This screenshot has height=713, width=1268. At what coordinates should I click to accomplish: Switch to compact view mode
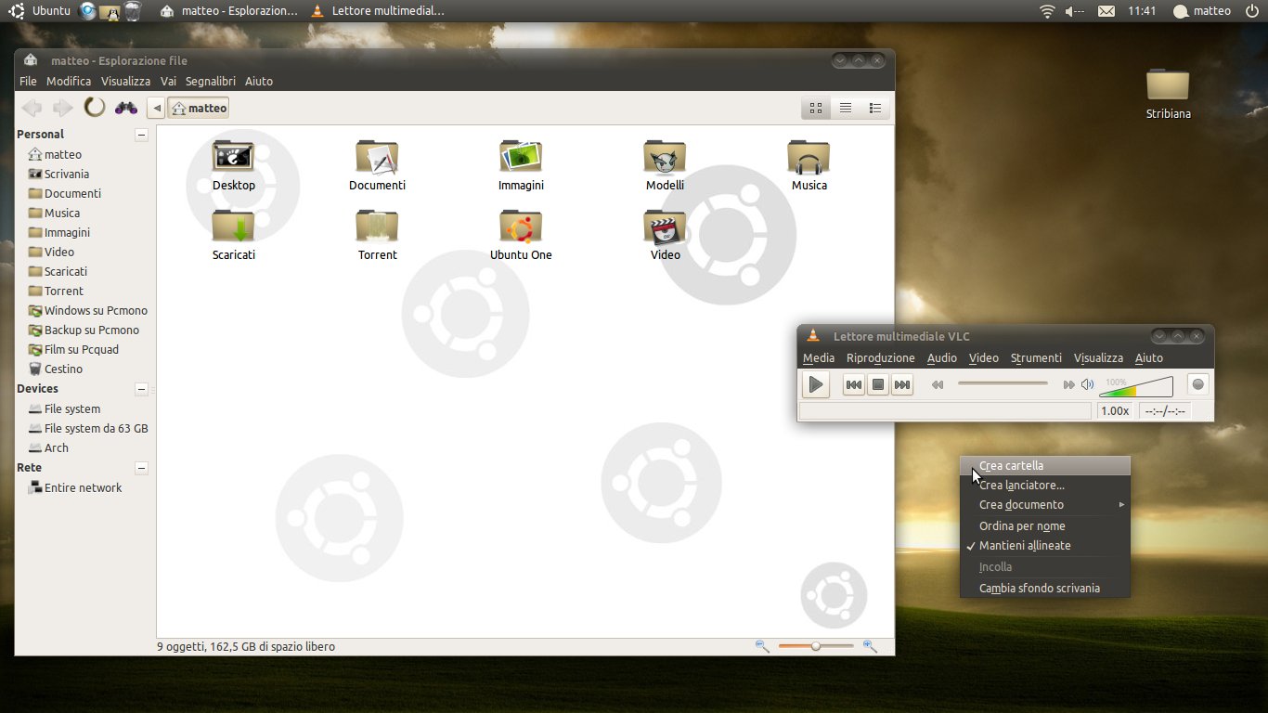tap(874, 108)
